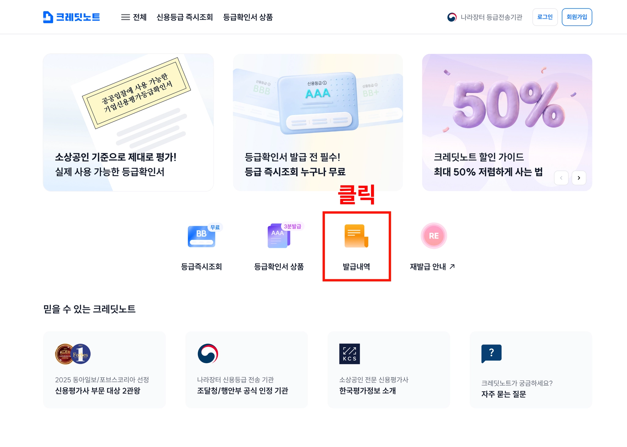Open the 등급 즉시조회 누구나 무료 banner
The height and width of the screenshot is (447, 627).
coord(318,122)
